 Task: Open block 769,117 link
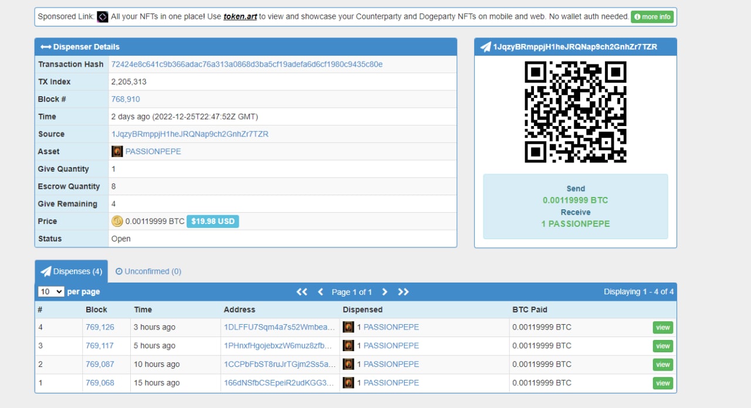click(x=100, y=346)
